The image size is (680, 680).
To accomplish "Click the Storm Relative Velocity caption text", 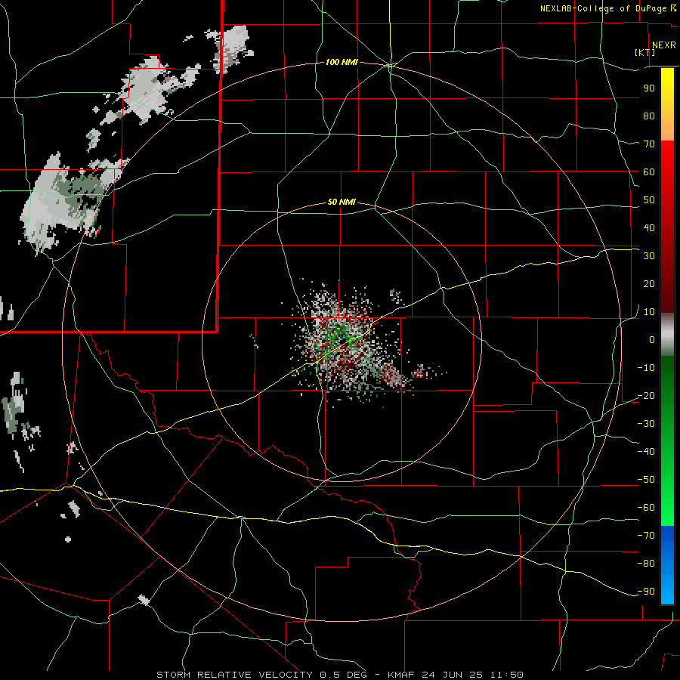I will coord(339,675).
